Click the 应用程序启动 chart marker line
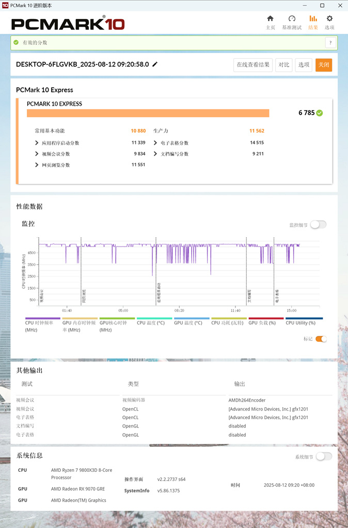Image resolution: width=348 pixels, height=528 pixels. coord(156,271)
